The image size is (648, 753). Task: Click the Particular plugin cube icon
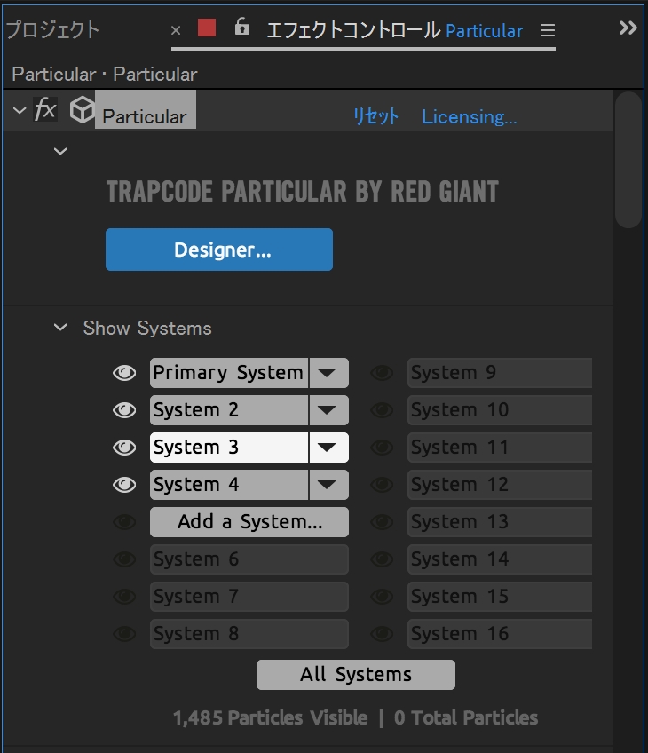pos(81,110)
